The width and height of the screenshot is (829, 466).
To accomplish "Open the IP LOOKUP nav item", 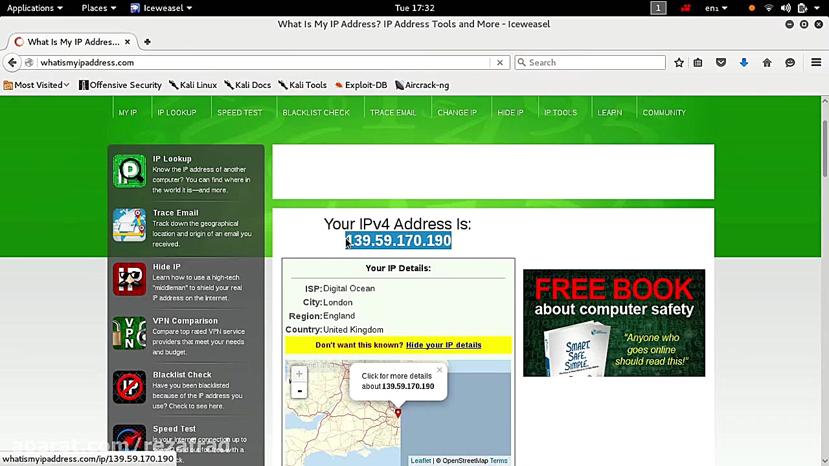I will [177, 113].
